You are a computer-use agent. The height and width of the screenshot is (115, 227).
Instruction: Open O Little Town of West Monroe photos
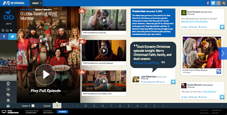(202, 52)
